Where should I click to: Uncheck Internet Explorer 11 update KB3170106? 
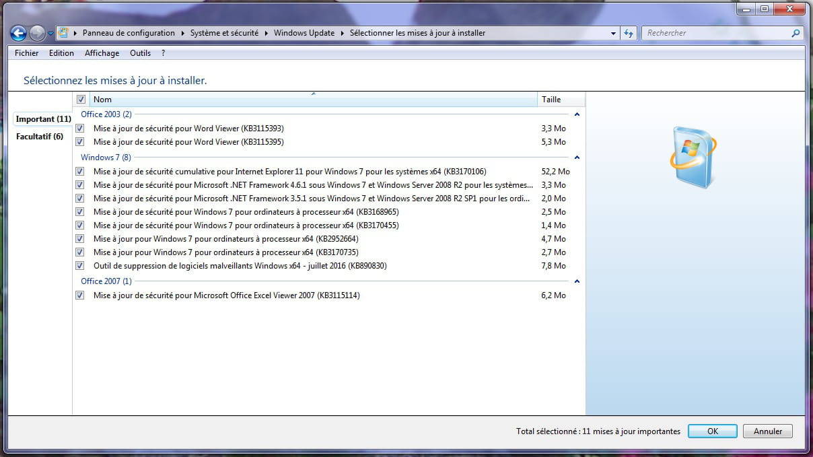81,172
